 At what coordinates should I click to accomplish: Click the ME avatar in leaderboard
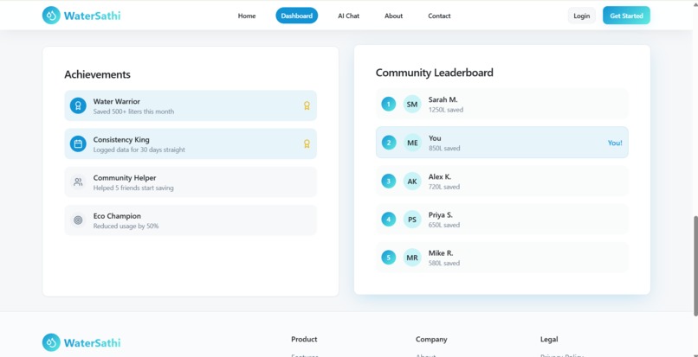[x=412, y=143]
